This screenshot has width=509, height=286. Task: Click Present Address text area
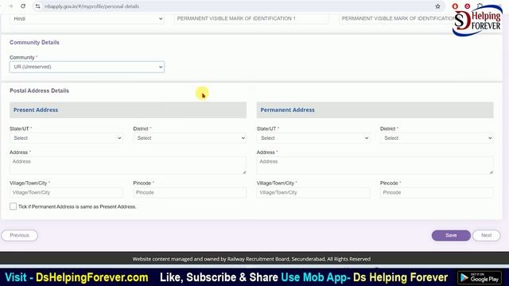point(128,165)
